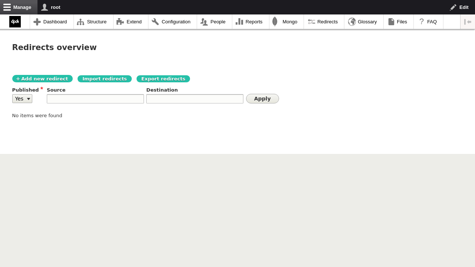475x267 pixels.
Task: Click Add new redirect button
Action: tap(42, 79)
